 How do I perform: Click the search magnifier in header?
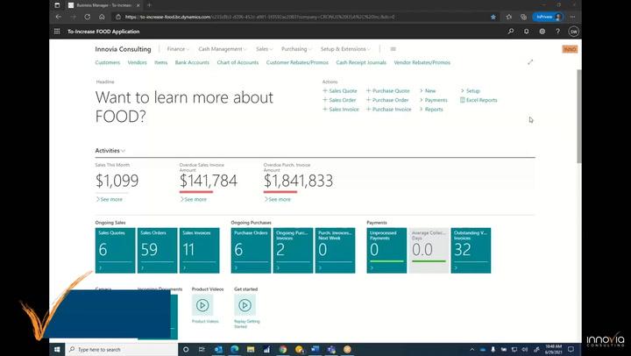click(x=511, y=31)
